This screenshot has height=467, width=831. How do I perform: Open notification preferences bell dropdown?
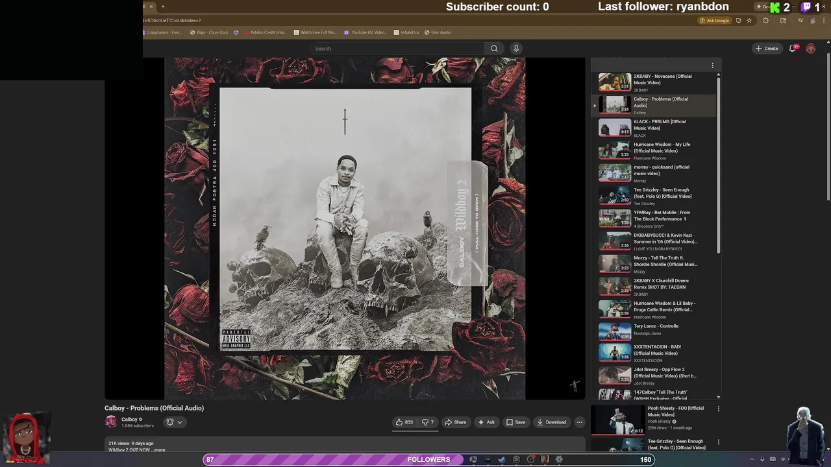(174, 422)
